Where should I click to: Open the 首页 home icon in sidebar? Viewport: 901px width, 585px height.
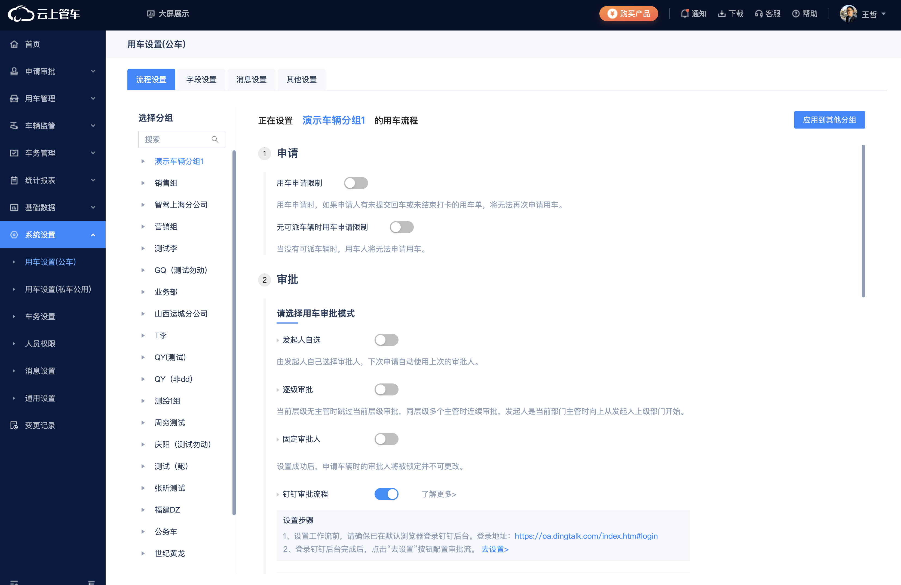[14, 44]
